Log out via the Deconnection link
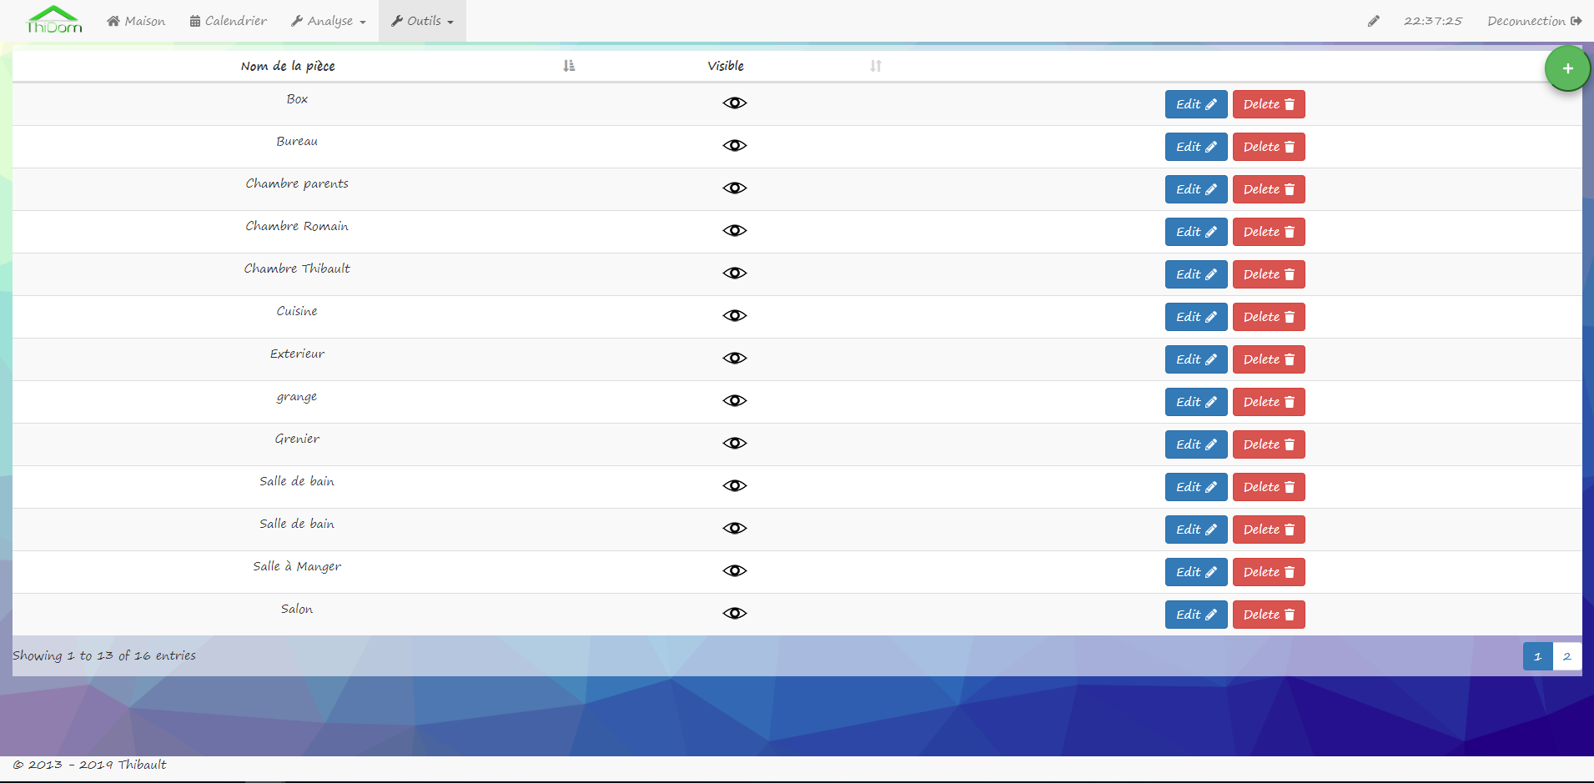Screen dimensions: 1594x783 tap(1535, 21)
